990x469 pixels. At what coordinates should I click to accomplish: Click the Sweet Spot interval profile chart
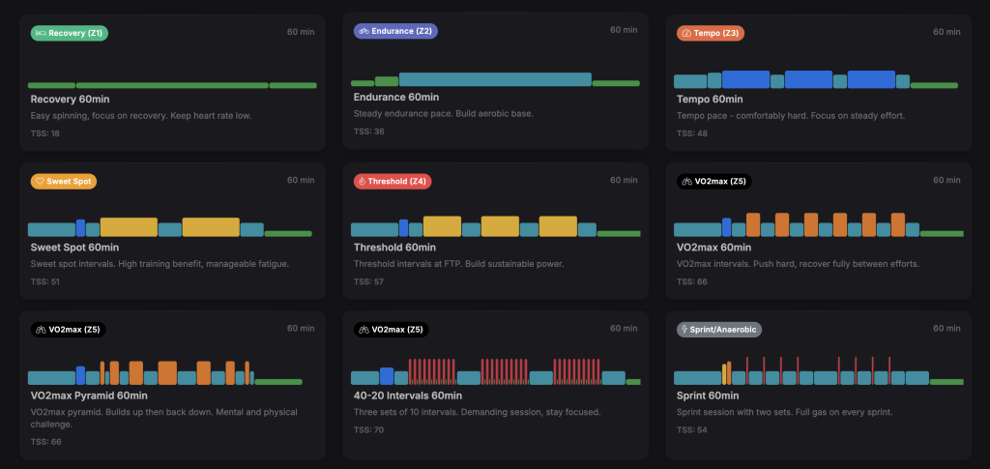pyautogui.click(x=169, y=228)
